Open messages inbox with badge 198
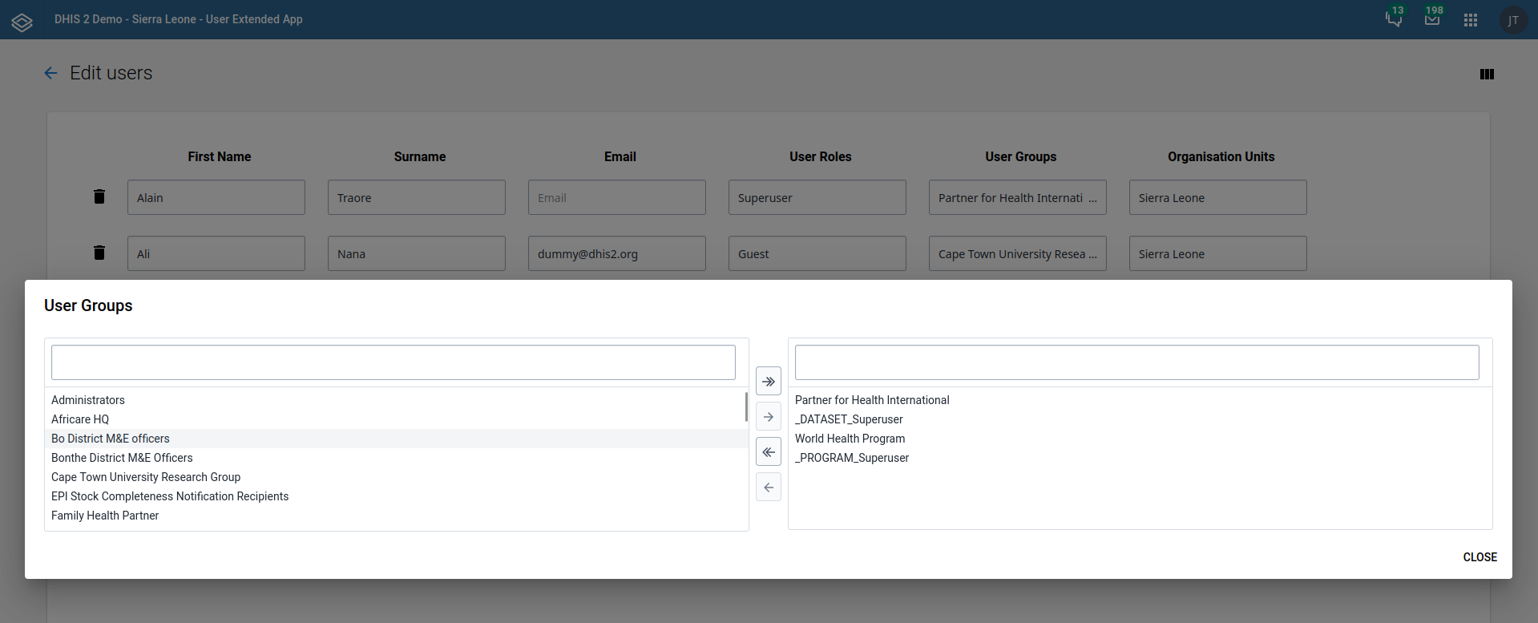This screenshot has height=623, width=1538. 1432,18
